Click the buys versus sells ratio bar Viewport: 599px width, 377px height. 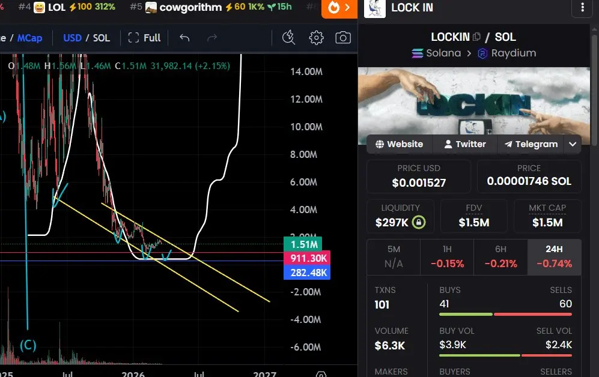click(505, 315)
